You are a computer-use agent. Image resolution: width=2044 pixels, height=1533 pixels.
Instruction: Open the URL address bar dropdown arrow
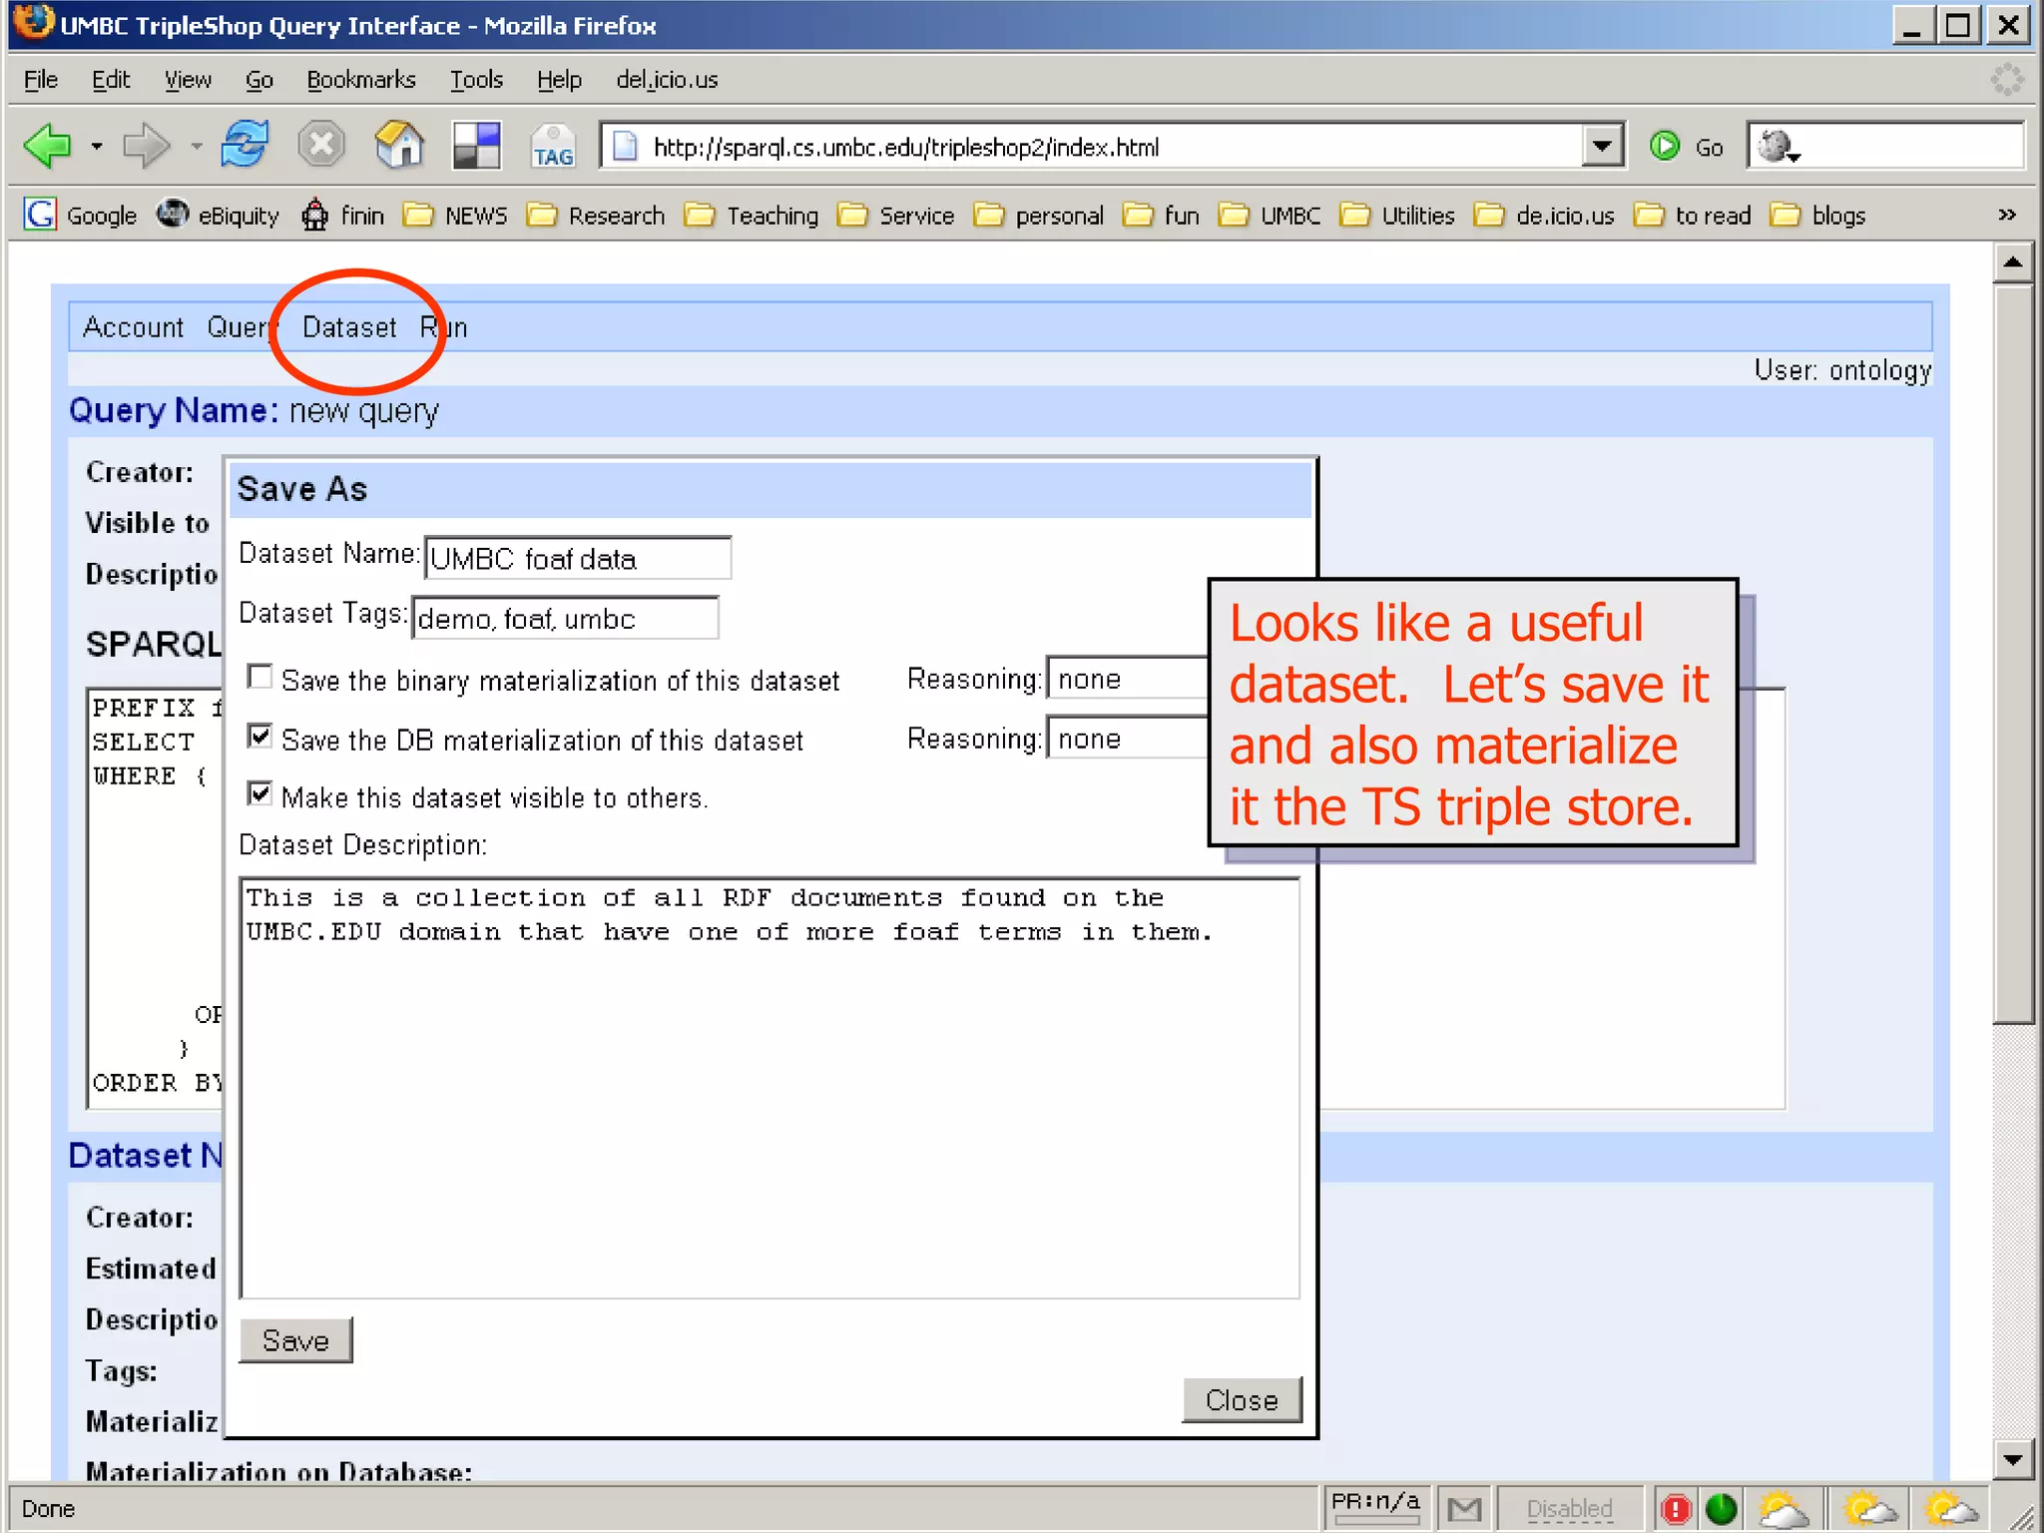pos(1601,147)
